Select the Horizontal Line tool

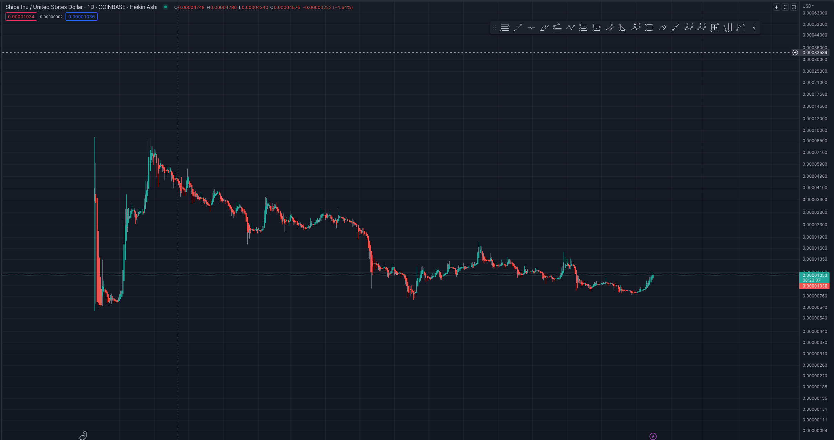click(531, 28)
